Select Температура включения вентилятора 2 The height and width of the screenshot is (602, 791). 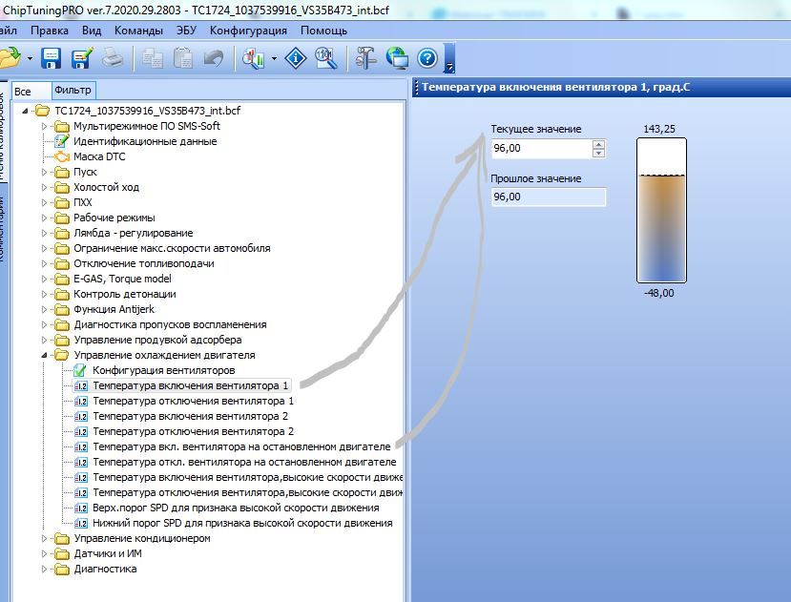(191, 416)
